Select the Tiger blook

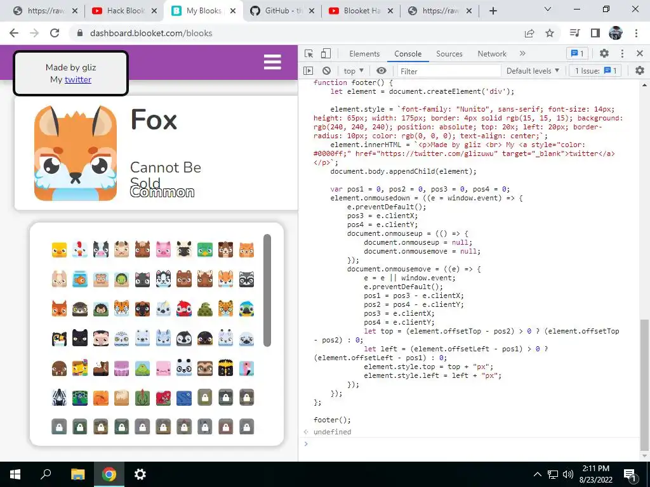tap(121, 309)
